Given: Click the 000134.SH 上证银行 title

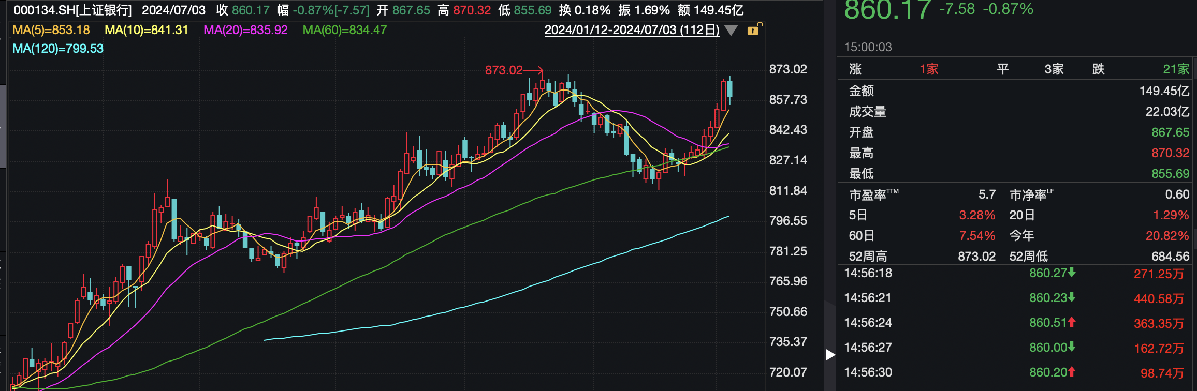Looking at the screenshot, I should point(72,10).
